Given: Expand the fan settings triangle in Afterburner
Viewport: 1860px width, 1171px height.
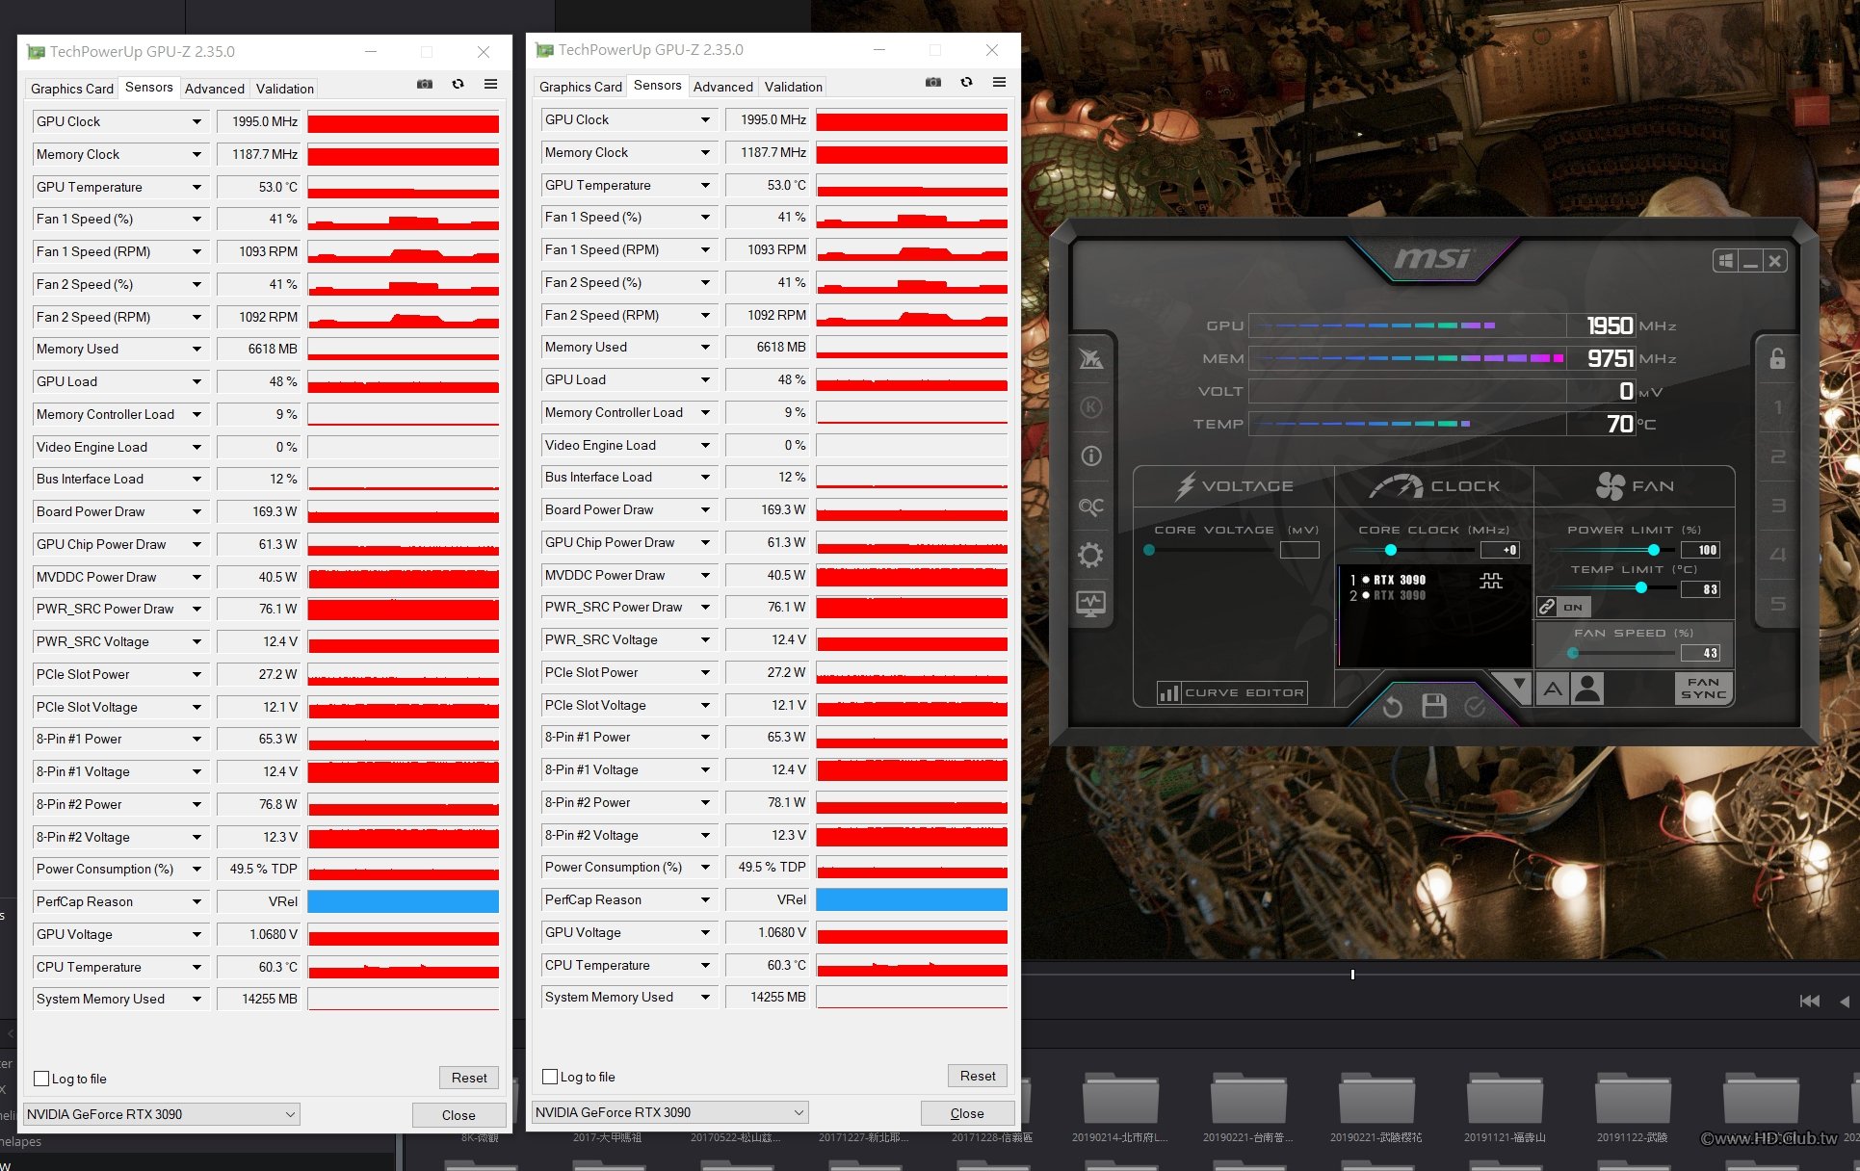Looking at the screenshot, I should tap(1519, 685).
